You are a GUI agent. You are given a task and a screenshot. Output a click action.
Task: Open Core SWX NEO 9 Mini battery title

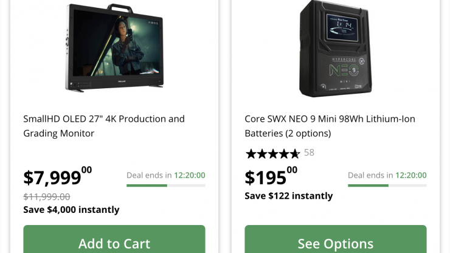[330, 126]
